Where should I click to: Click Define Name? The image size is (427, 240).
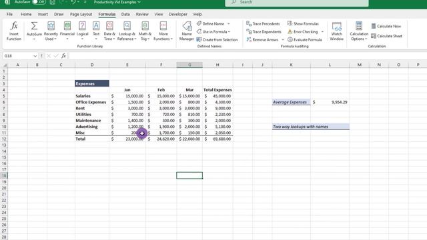(x=211, y=24)
